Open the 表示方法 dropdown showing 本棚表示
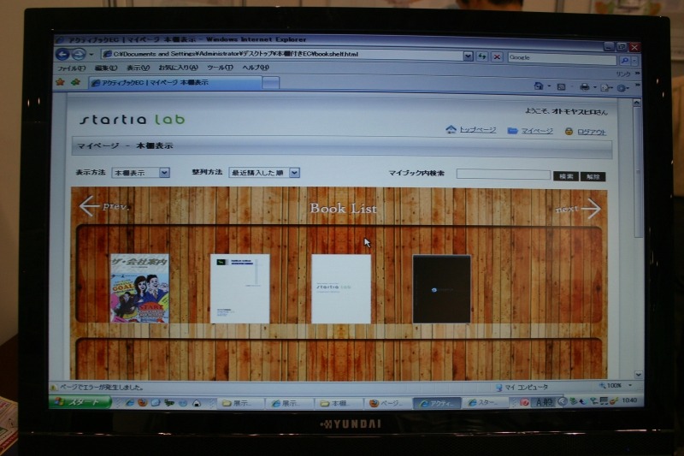 point(140,173)
